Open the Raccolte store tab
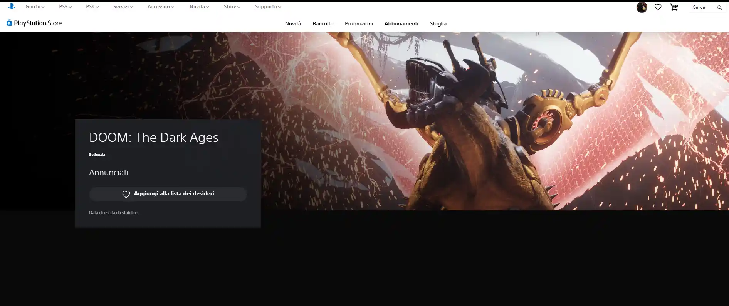This screenshot has width=729, height=306. click(x=323, y=23)
